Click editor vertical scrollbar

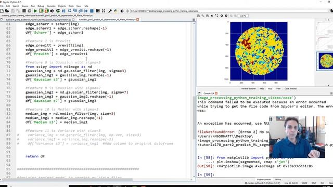click(194, 118)
